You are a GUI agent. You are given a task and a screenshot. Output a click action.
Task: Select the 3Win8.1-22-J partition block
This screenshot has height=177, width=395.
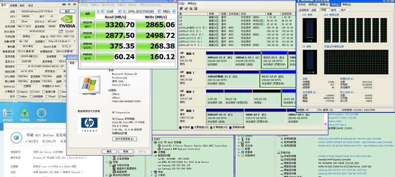(247, 59)
